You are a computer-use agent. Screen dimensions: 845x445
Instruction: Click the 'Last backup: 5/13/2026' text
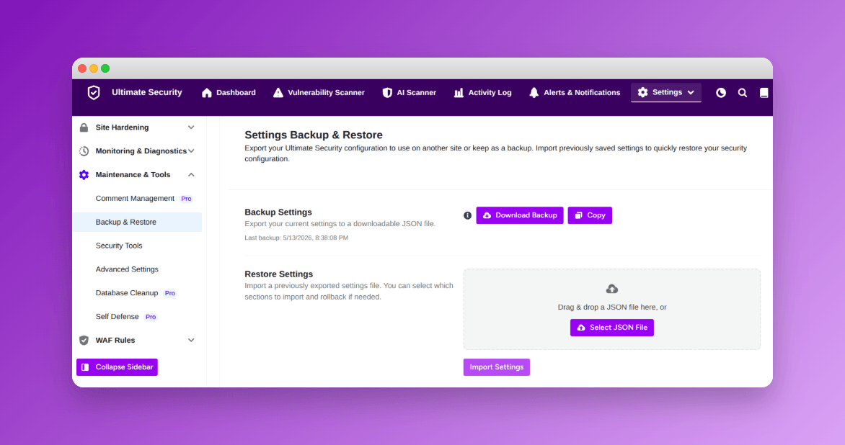pyautogui.click(x=296, y=238)
